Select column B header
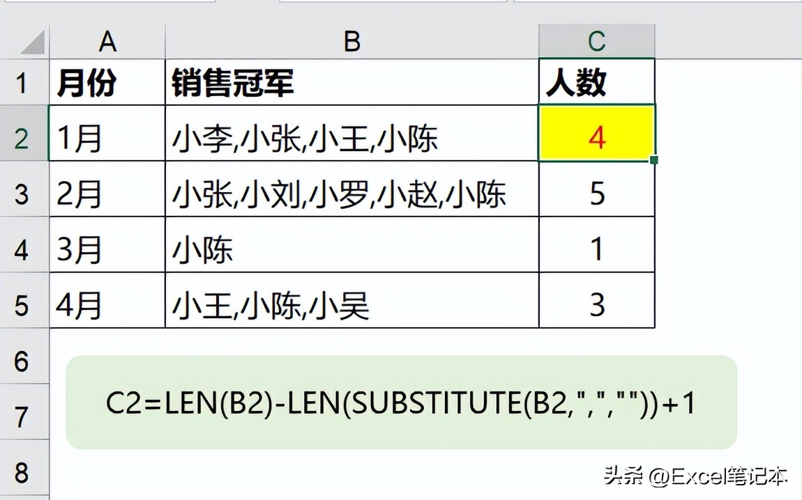The width and height of the screenshot is (802, 500). pyautogui.click(x=352, y=41)
